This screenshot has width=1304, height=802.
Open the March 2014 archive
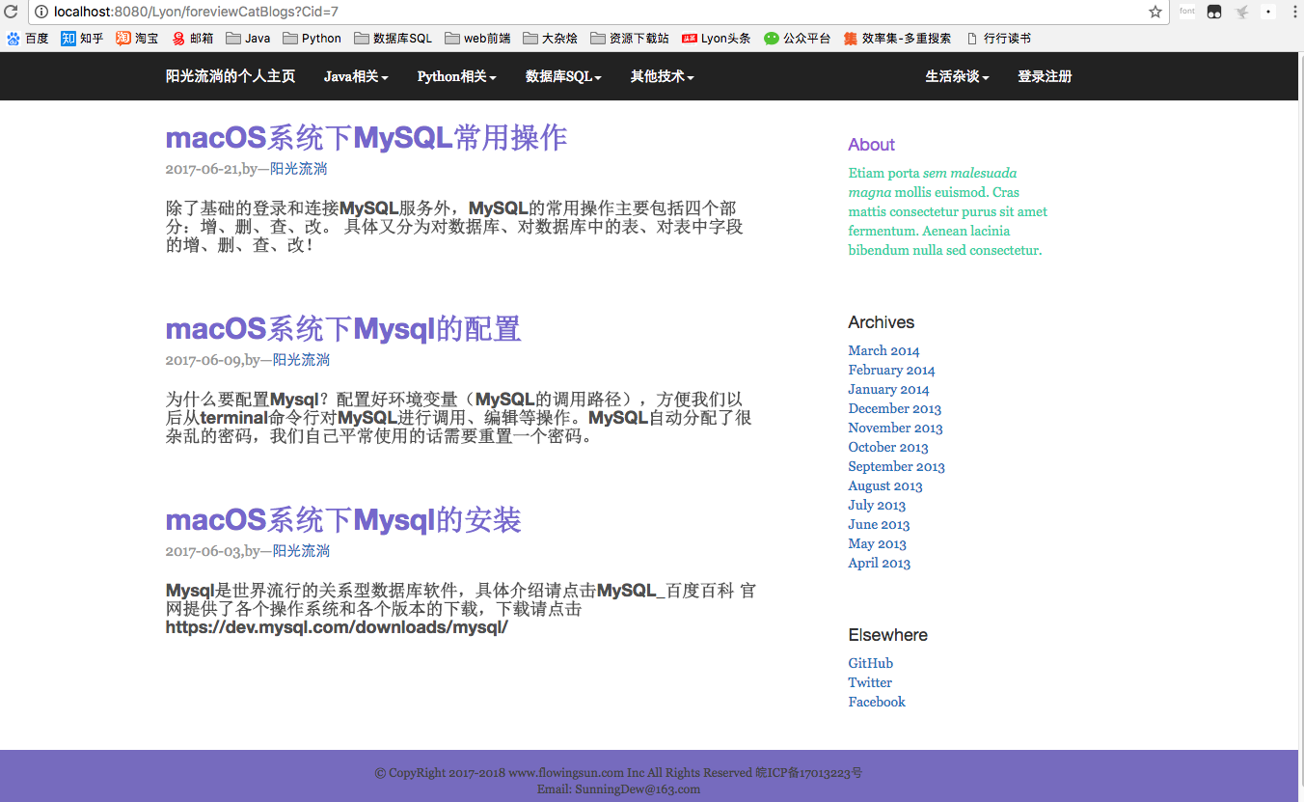click(x=883, y=350)
